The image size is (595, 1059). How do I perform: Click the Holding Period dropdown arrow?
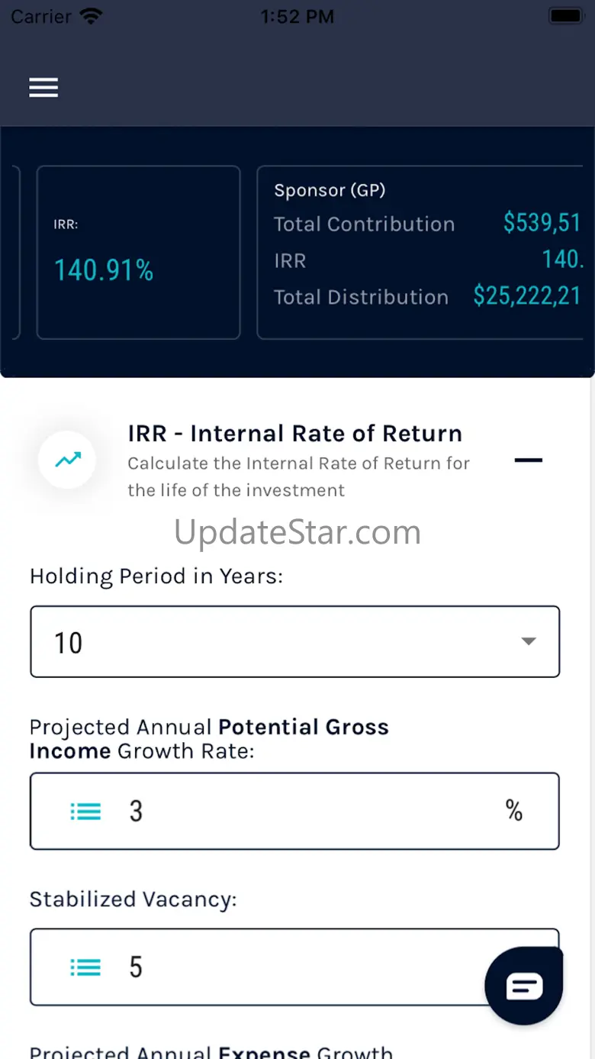point(529,642)
